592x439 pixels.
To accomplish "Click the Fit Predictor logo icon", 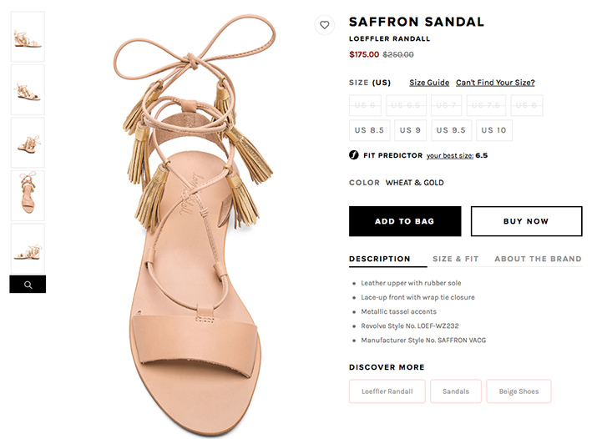I will tap(354, 155).
